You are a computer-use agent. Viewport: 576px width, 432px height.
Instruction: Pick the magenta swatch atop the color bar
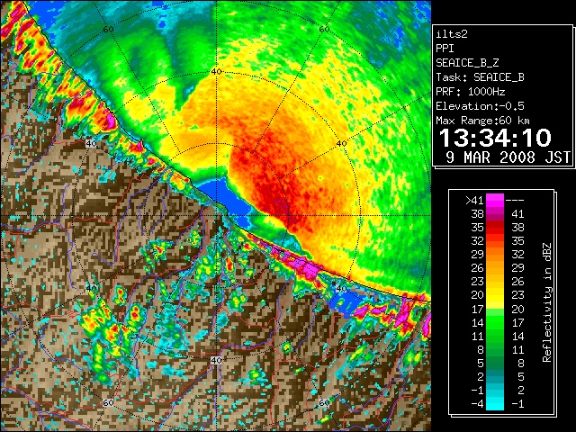[x=495, y=200]
